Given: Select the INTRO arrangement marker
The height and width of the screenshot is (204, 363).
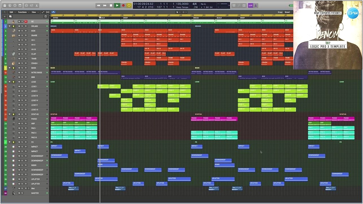Looking at the screenshot, I should (x=56, y=18).
